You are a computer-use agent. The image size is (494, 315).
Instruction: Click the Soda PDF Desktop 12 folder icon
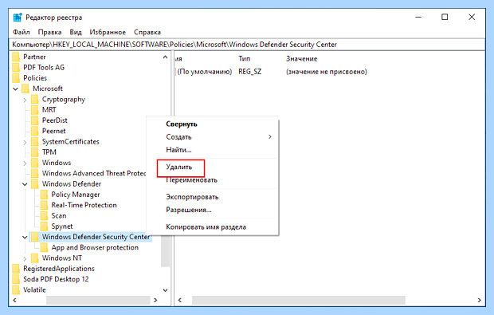(x=16, y=279)
